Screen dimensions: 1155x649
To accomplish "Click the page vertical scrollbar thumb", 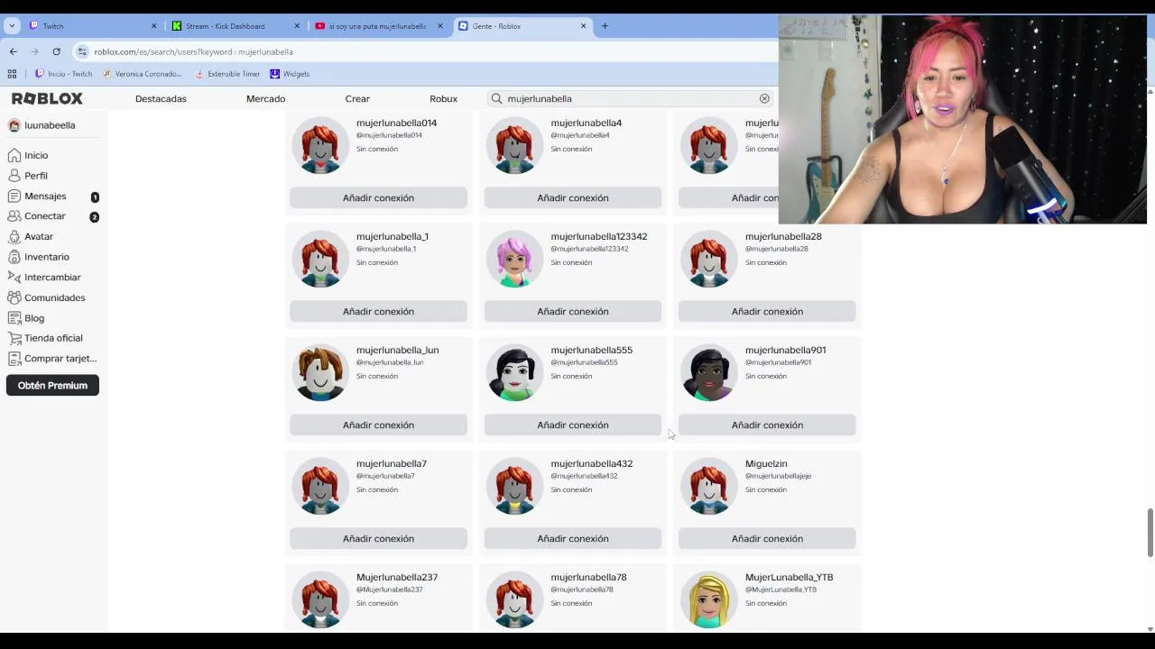I will point(1150,533).
